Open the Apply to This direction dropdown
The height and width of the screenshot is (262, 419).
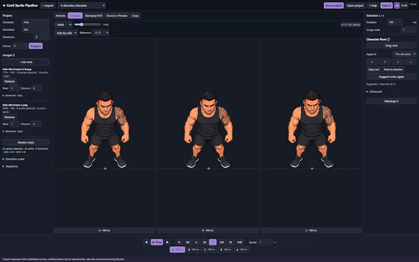(x=404, y=54)
